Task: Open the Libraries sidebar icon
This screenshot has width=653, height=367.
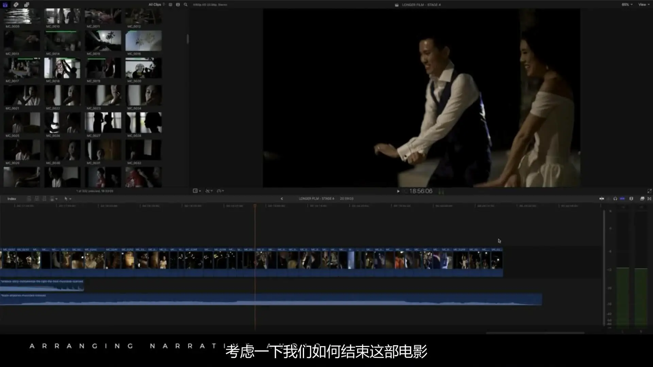Action: [x=5, y=4]
